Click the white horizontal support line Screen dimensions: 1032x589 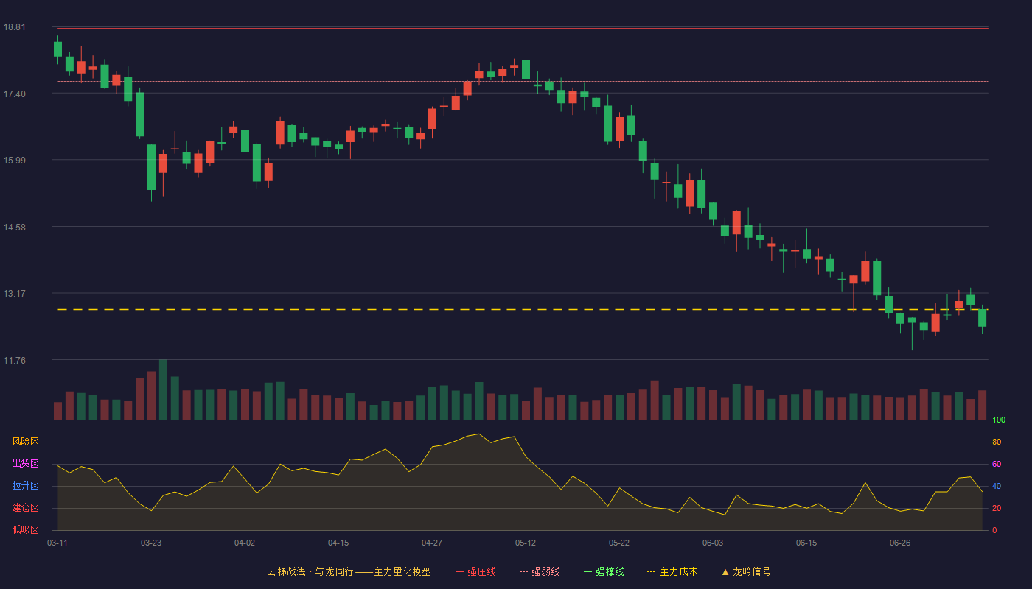tap(523, 135)
